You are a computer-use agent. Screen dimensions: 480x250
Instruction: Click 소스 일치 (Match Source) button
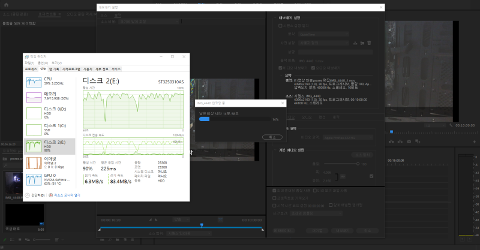click(x=362, y=155)
